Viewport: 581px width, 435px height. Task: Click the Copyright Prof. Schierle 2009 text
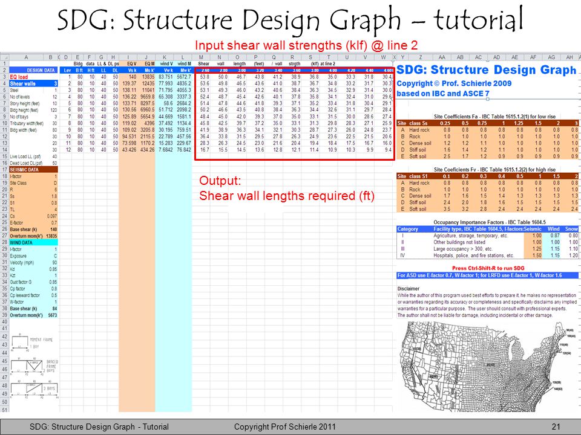454,83
